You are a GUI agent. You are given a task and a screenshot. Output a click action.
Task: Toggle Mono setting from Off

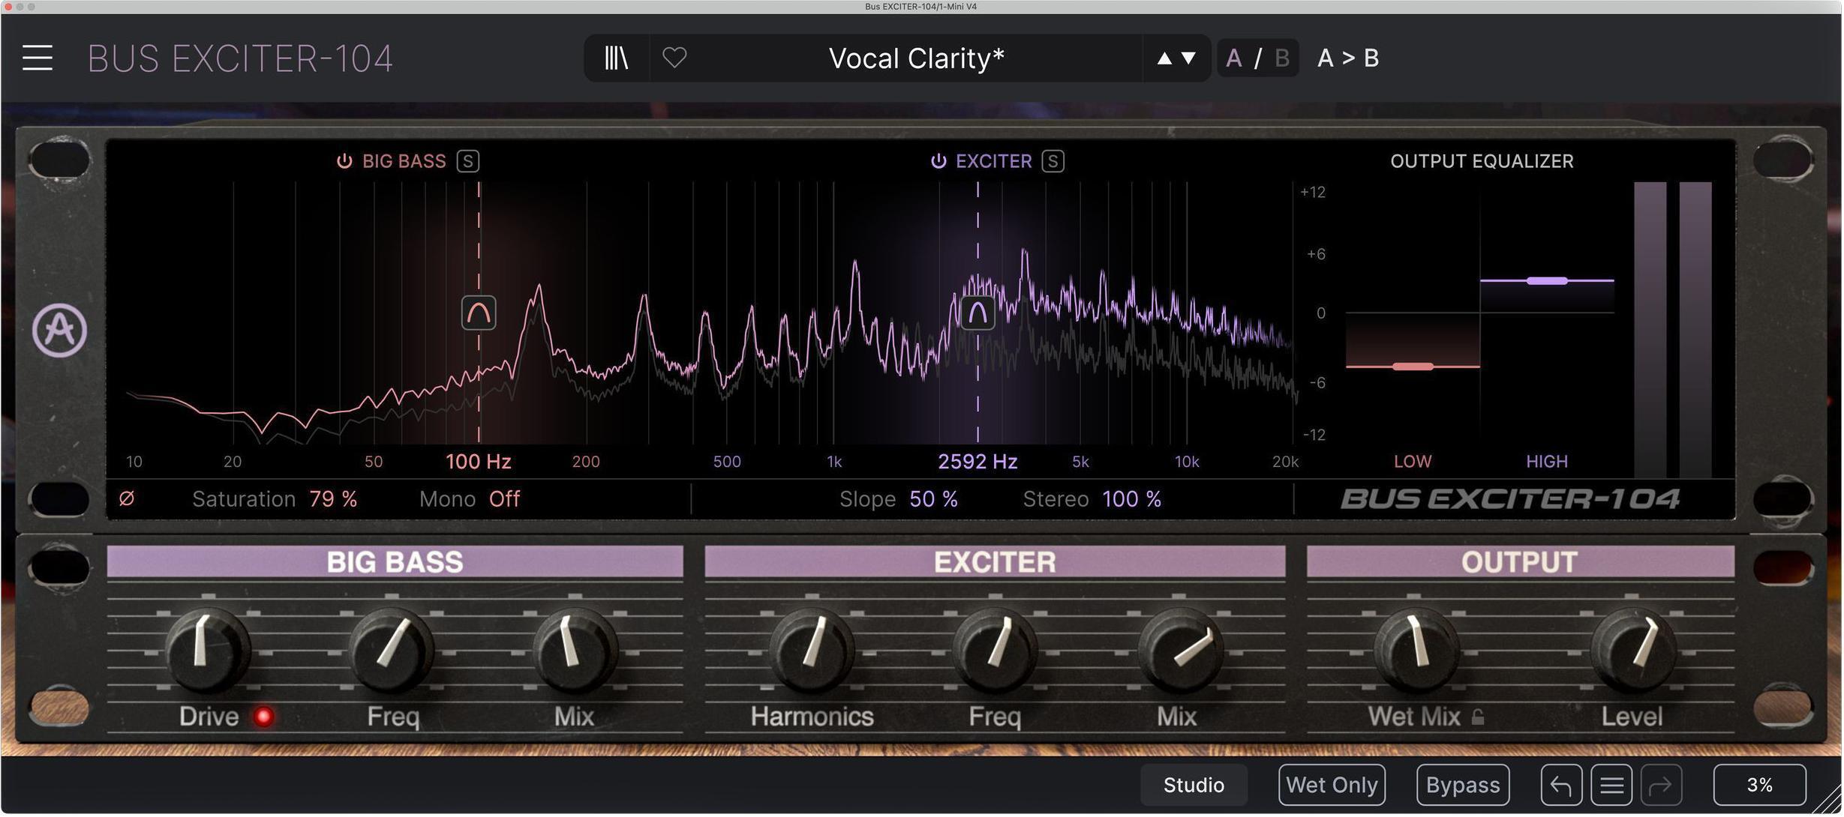click(x=504, y=498)
